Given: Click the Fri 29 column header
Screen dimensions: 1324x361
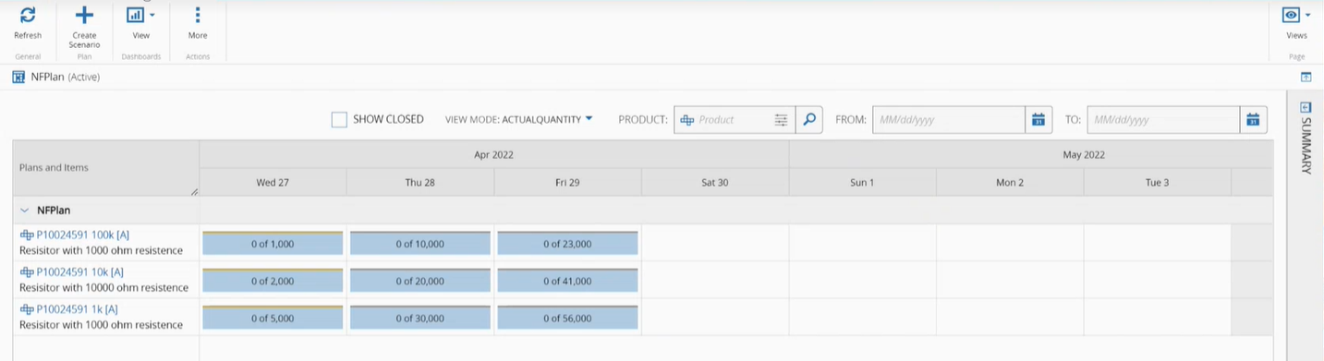Looking at the screenshot, I should pyautogui.click(x=567, y=183).
